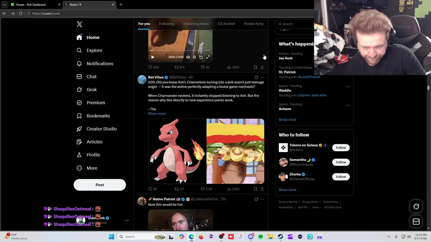Repost the video post with 873 reposts
The width and height of the screenshot is (431, 242).
tap(179, 67)
